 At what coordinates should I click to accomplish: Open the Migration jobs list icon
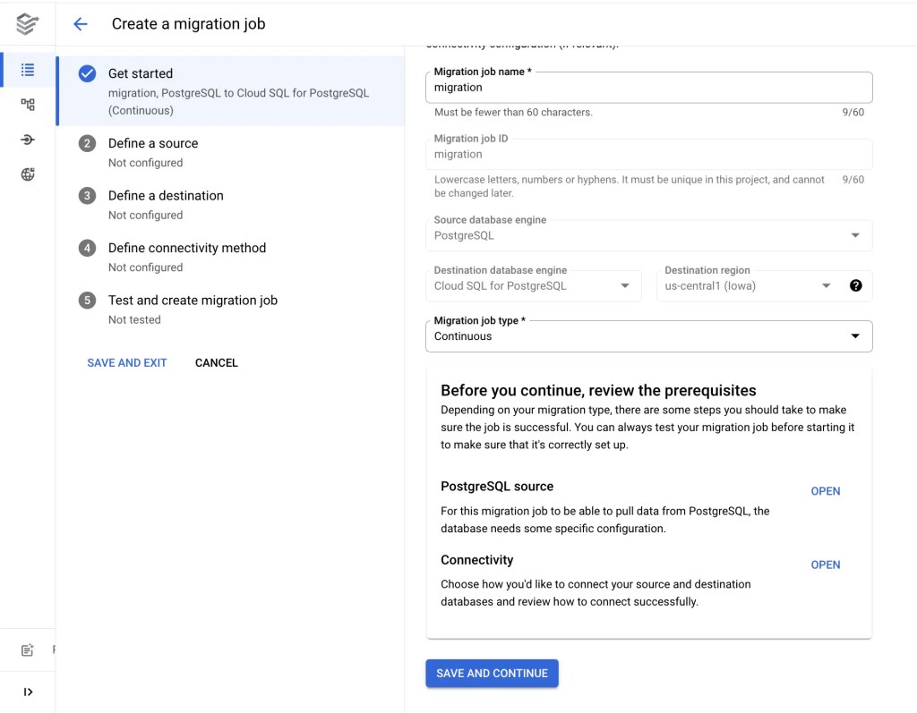(x=27, y=69)
